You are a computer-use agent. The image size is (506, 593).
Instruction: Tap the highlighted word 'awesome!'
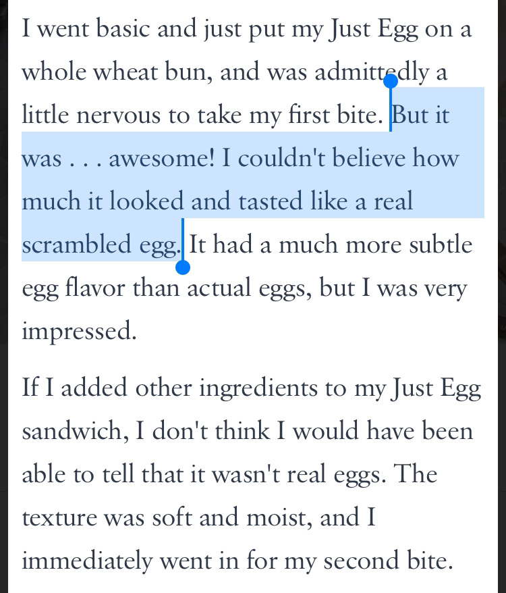point(162,158)
